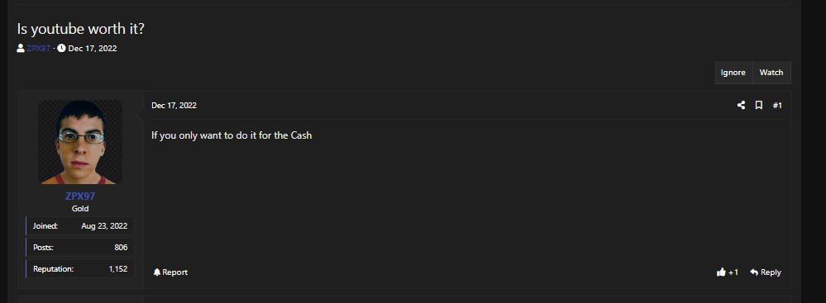
Task: View who gave the +1 reaction
Action: (x=733, y=272)
